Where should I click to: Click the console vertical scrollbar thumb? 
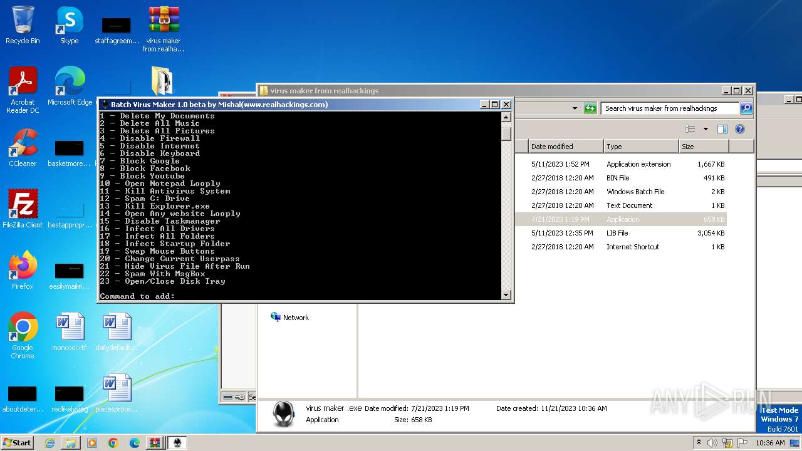[506, 133]
